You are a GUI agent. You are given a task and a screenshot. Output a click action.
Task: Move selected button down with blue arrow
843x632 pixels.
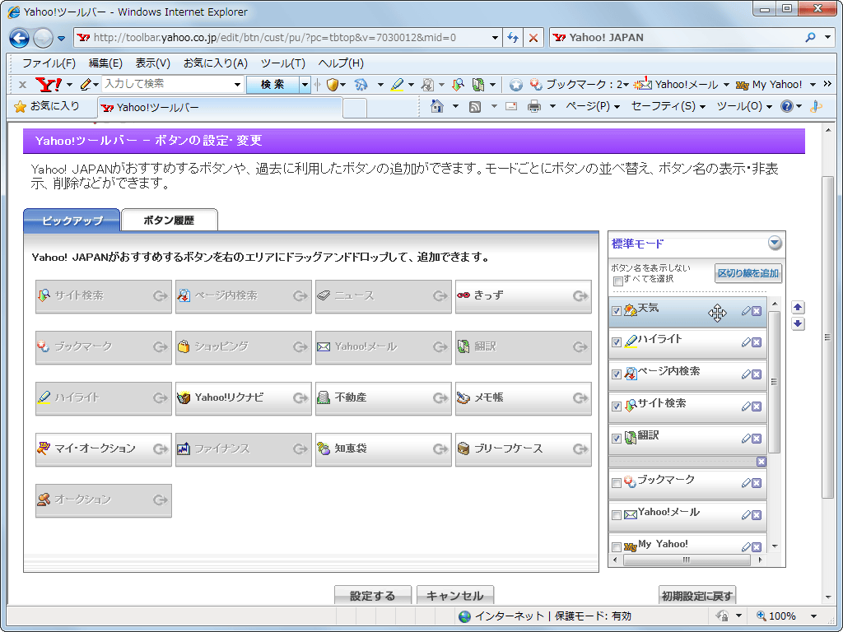[x=798, y=324]
